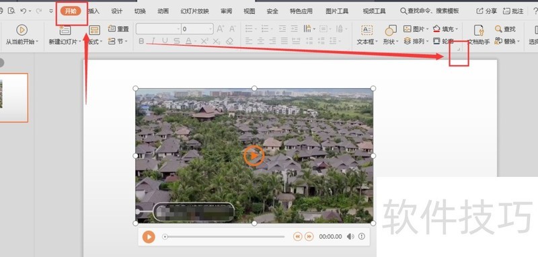538x257 pixels.
Task: Click the align right icon
Action: click(x=272, y=41)
